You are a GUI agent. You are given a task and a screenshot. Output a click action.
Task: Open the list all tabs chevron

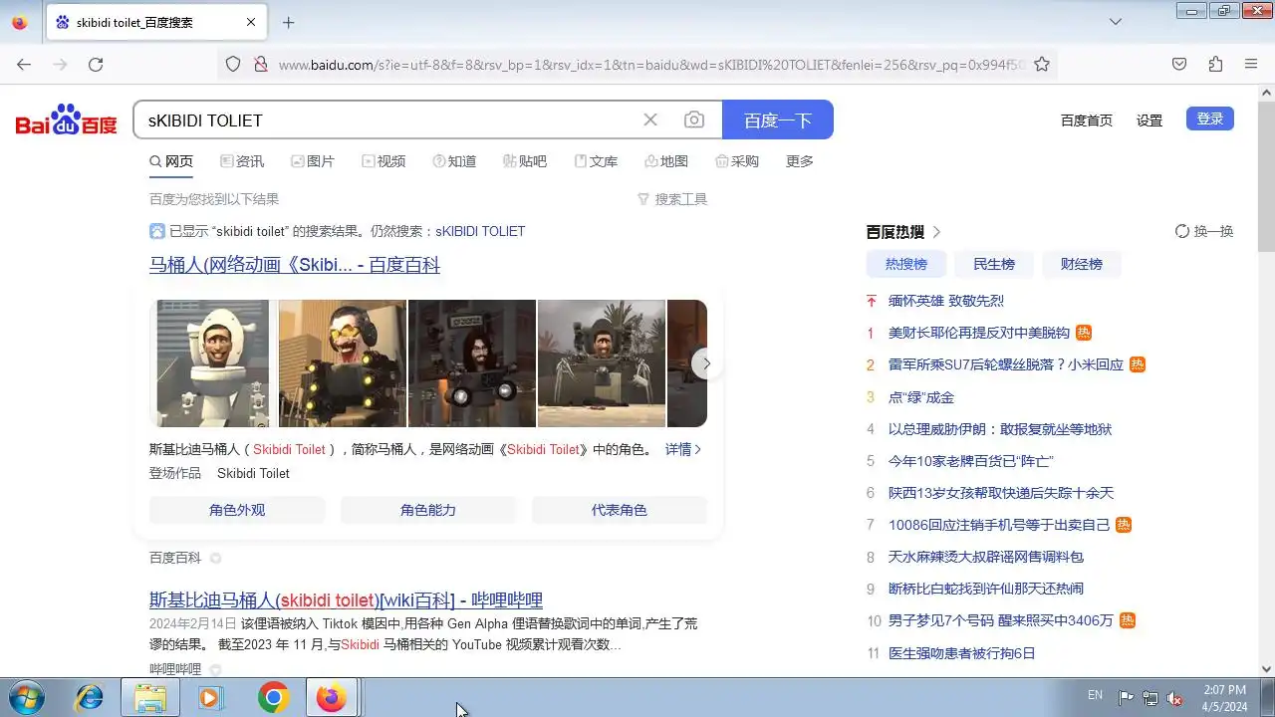point(1116,22)
